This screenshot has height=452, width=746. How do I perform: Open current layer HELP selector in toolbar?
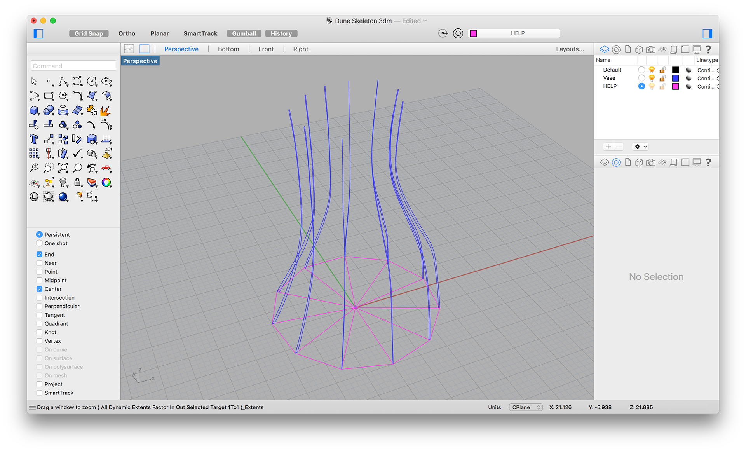tap(514, 33)
